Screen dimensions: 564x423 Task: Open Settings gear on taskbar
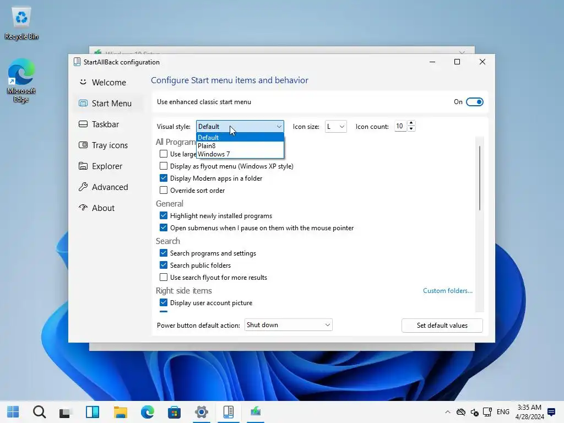click(202, 412)
